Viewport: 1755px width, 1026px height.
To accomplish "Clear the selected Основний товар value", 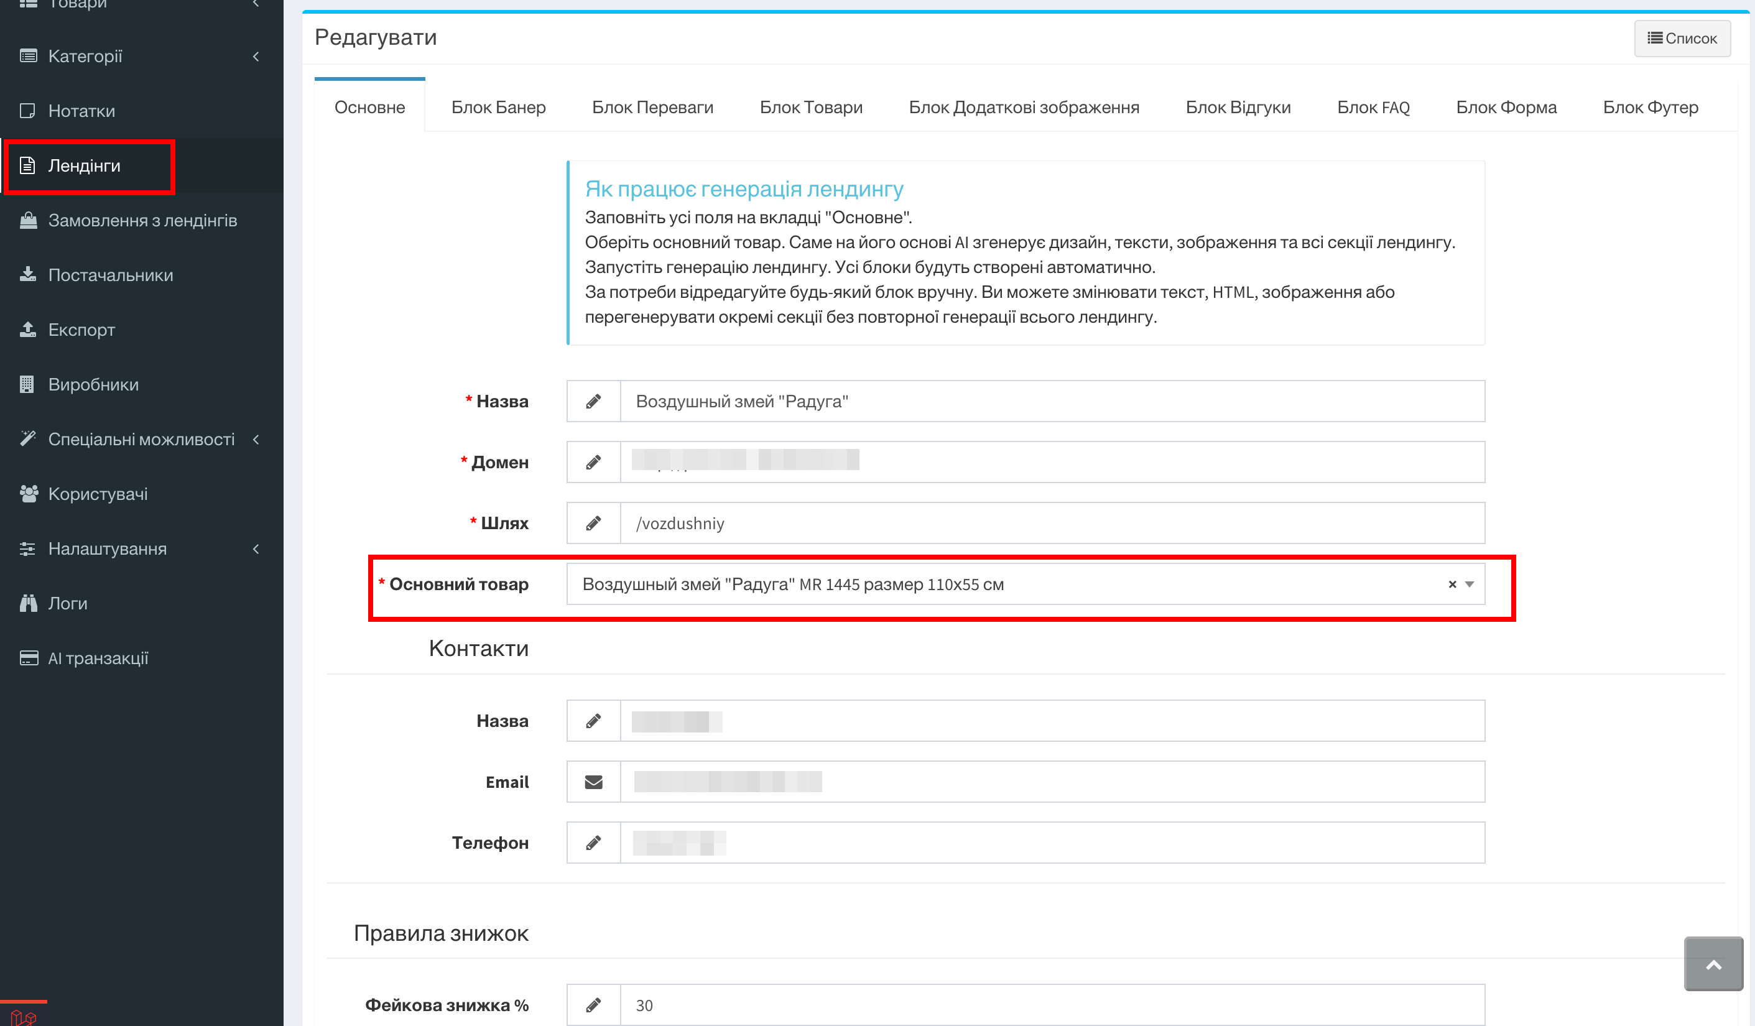I will [x=1452, y=585].
